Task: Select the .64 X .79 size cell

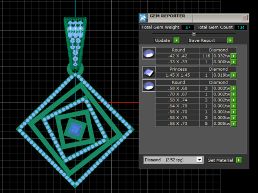Action: click(177, 106)
